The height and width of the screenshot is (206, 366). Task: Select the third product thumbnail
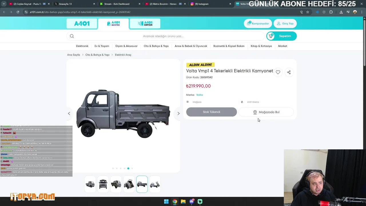pos(116,184)
